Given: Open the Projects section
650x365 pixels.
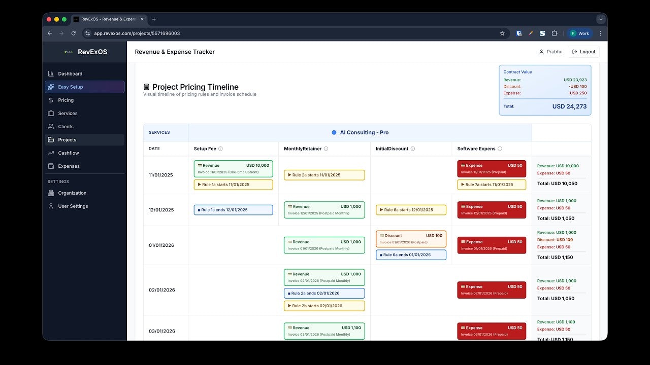Looking at the screenshot, I should click(84, 139).
